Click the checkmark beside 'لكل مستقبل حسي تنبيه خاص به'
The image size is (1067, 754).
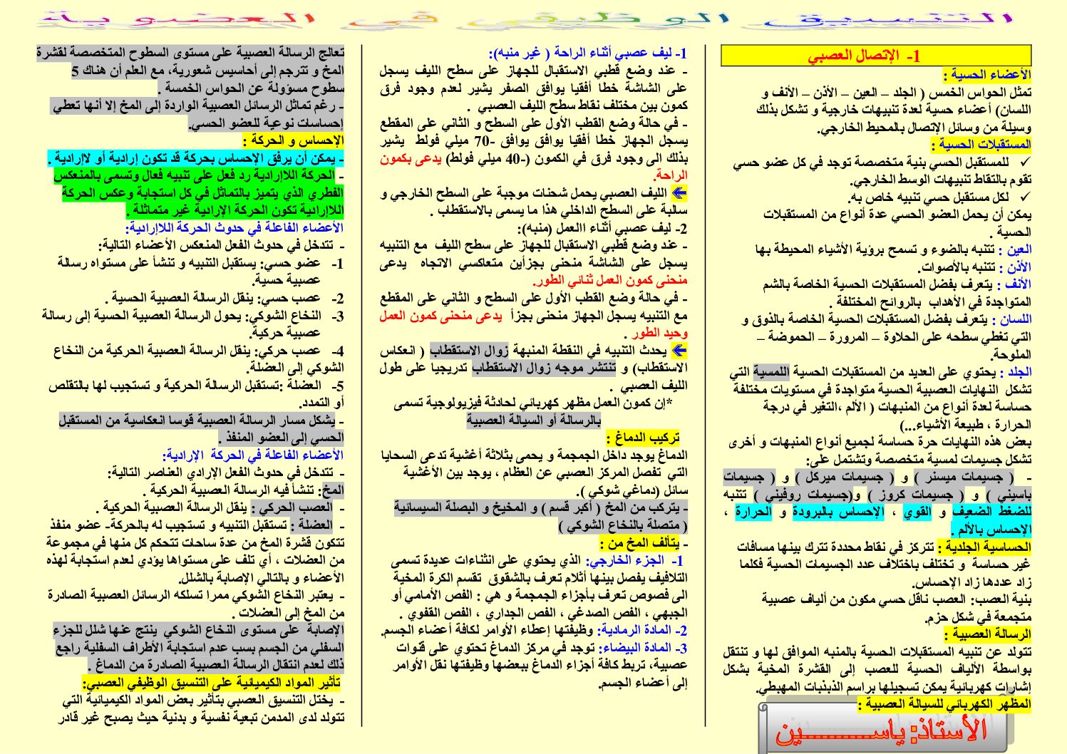(x=1024, y=197)
